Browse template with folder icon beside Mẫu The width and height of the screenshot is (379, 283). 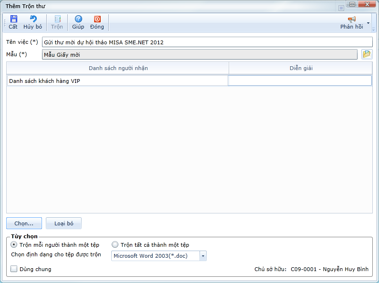[366, 54]
